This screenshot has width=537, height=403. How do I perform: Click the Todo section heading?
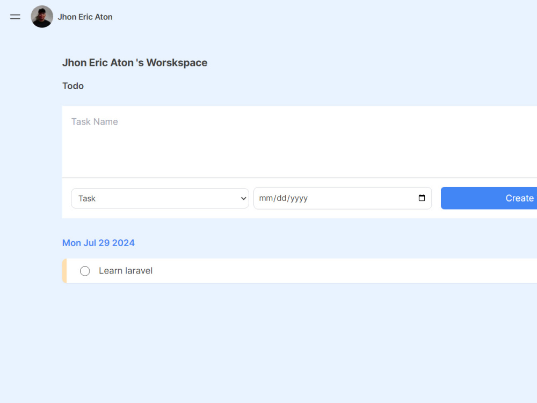(x=73, y=85)
